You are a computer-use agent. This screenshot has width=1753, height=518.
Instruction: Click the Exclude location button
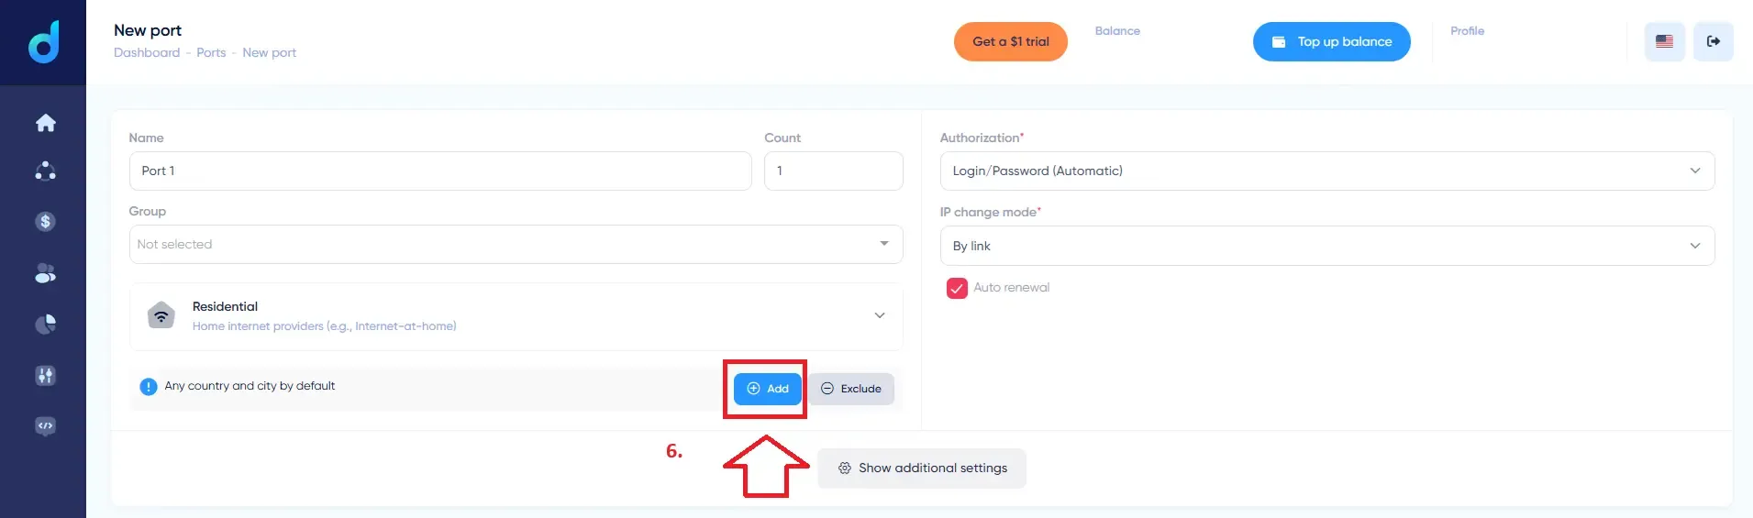(x=851, y=389)
